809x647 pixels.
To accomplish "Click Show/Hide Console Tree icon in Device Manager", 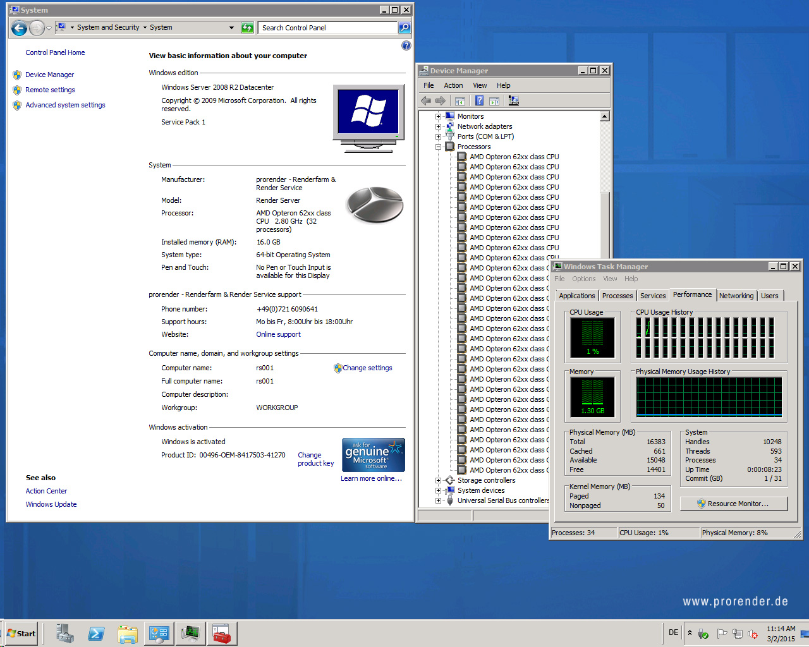I will [x=460, y=101].
